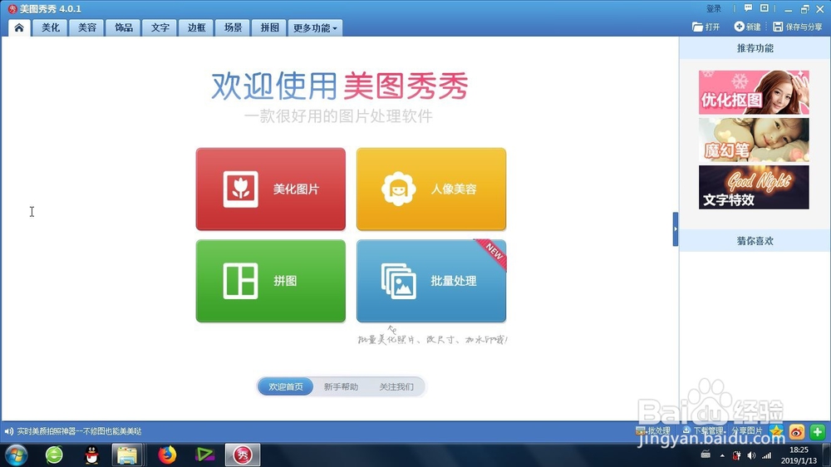This screenshot has width=831, height=467.
Task: Click the 猜你喜欢 header
Action: (755, 241)
